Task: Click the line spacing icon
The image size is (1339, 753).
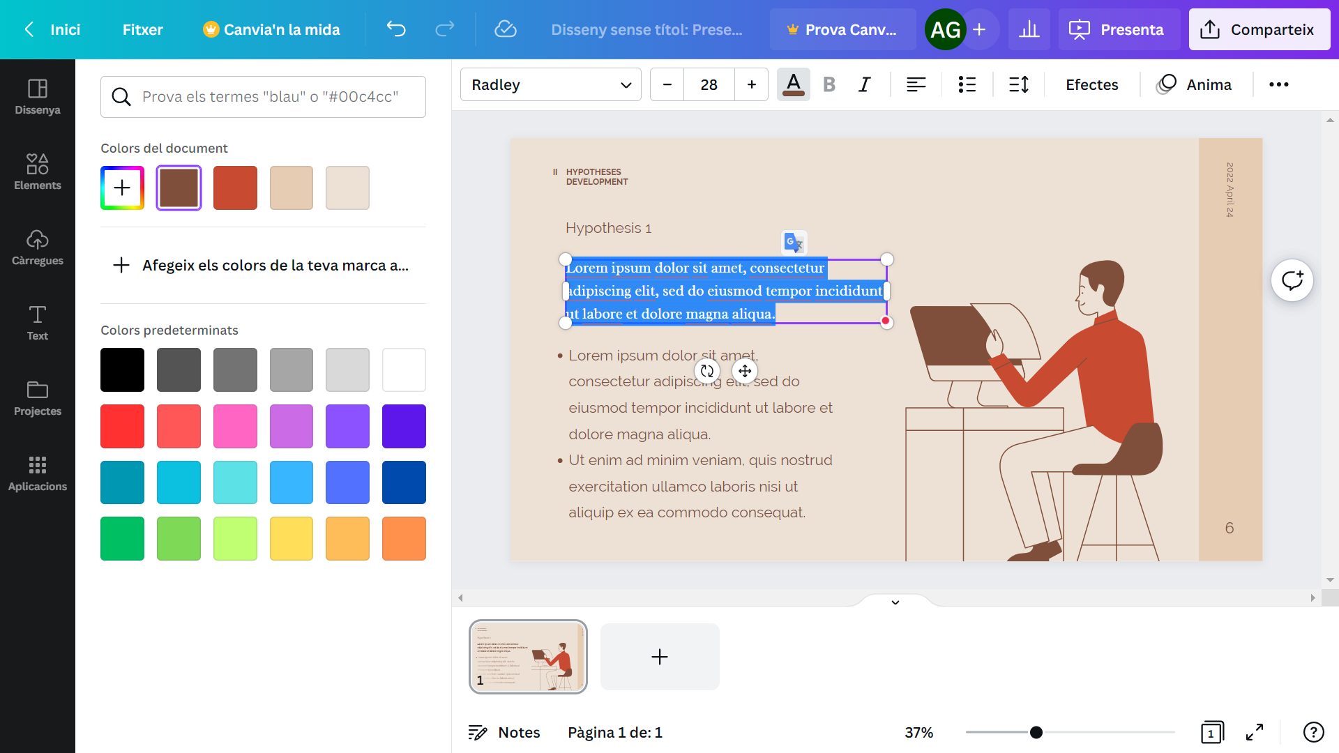Action: (1019, 84)
